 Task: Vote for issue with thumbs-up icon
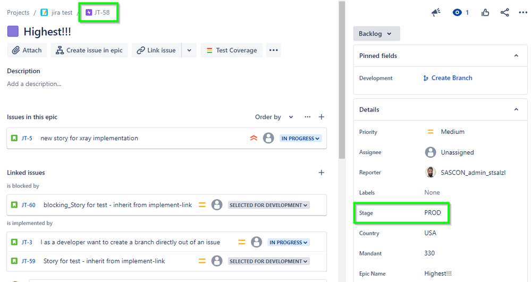coord(485,13)
